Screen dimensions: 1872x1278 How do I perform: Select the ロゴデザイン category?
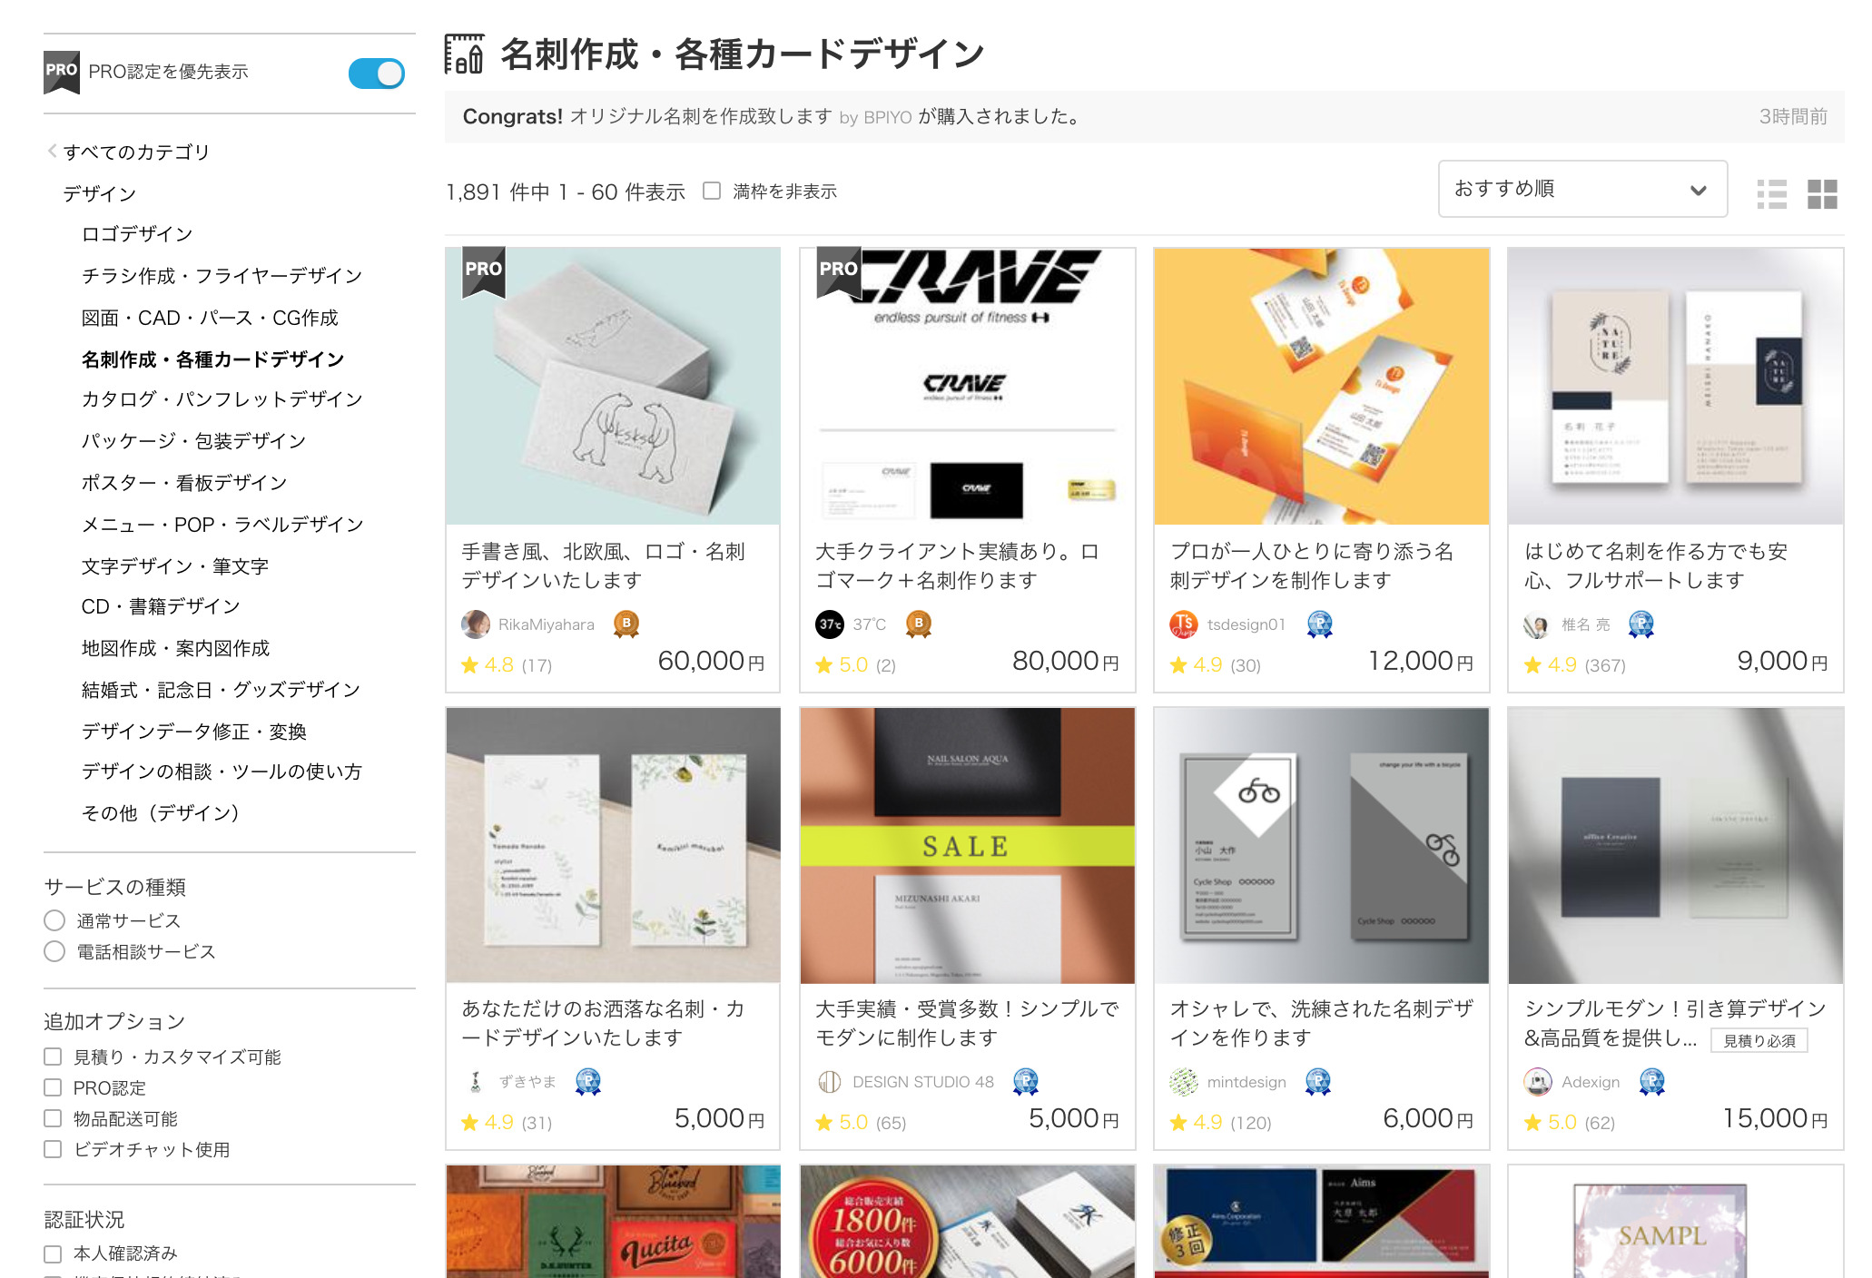[x=136, y=233]
